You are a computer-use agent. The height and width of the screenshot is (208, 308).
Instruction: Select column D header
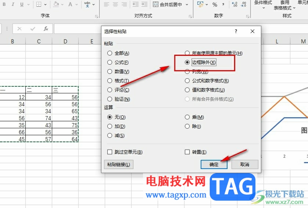coord(65,42)
